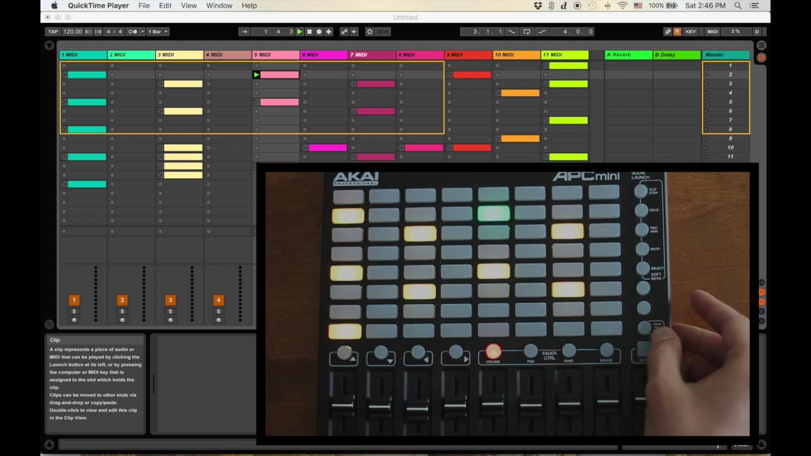The height and width of the screenshot is (456, 811).
Task: Select the 3 MIDI track header
Action: pos(179,55)
